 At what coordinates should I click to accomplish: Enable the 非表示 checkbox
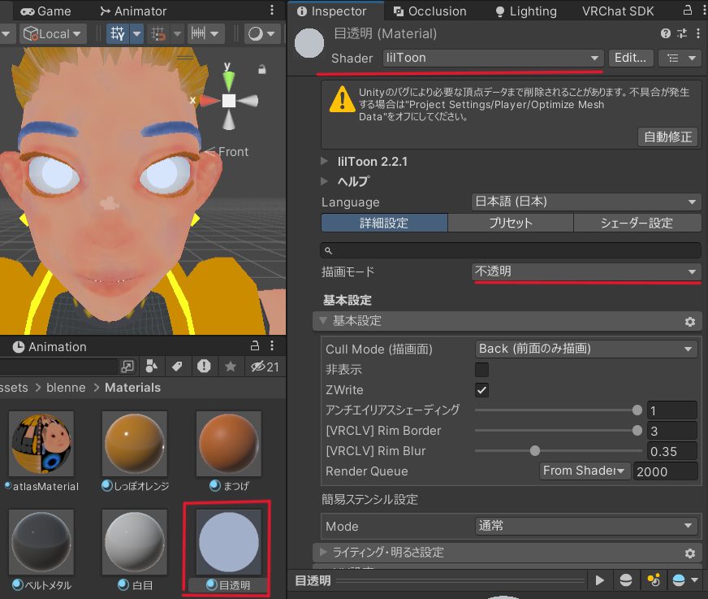point(482,370)
